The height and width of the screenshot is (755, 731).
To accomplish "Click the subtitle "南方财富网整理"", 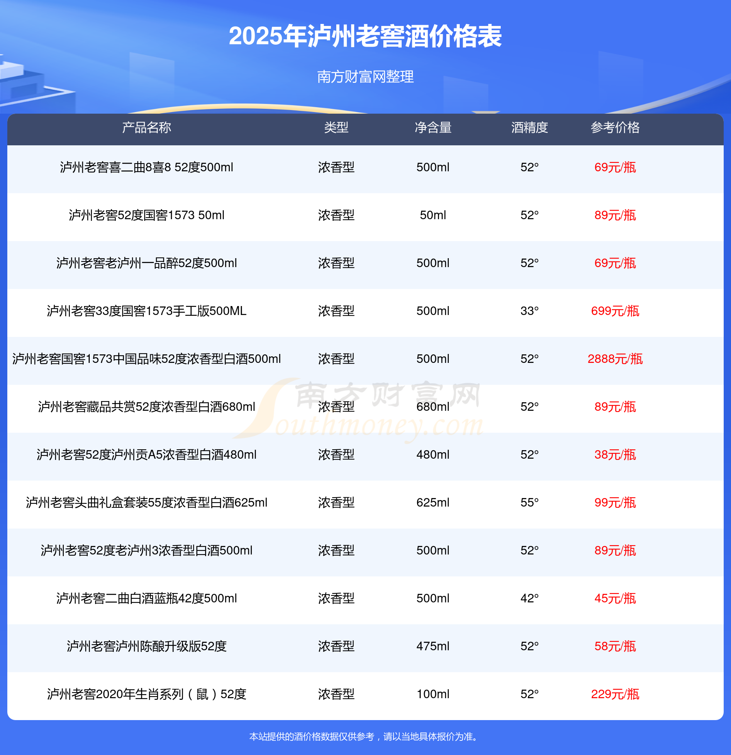I will tap(365, 76).
